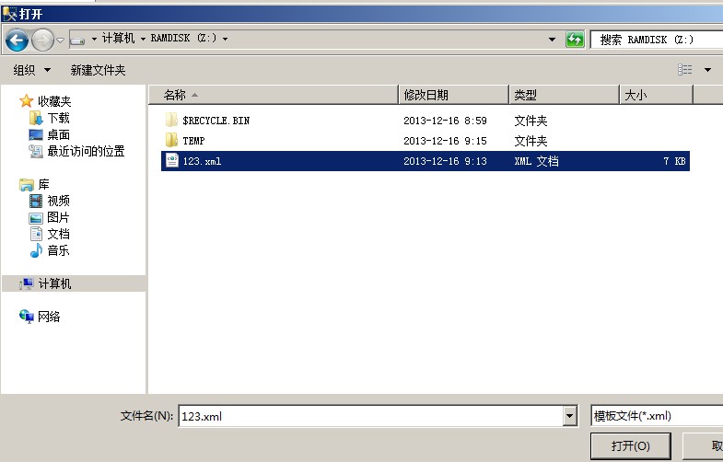Click the XML 文档 type cell

(536, 161)
